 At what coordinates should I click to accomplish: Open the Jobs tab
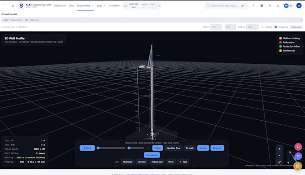(71, 6)
